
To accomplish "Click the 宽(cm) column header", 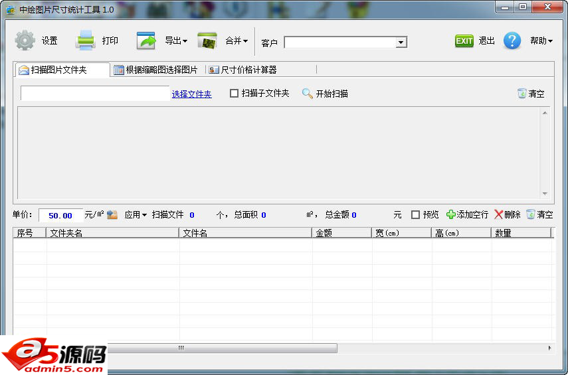I will [402, 233].
